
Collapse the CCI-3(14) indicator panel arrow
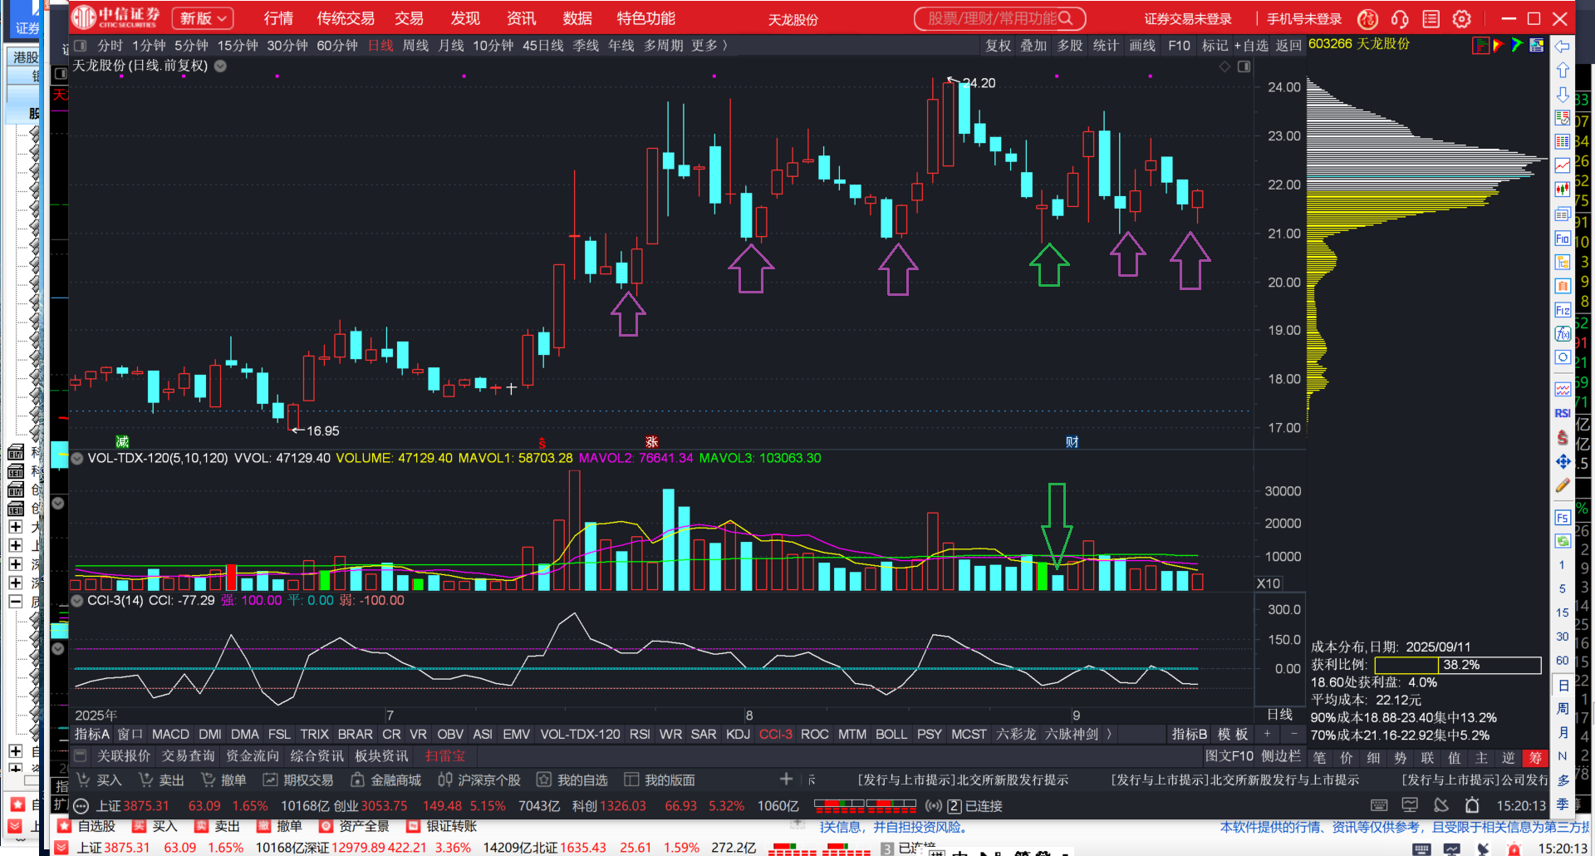point(77,601)
